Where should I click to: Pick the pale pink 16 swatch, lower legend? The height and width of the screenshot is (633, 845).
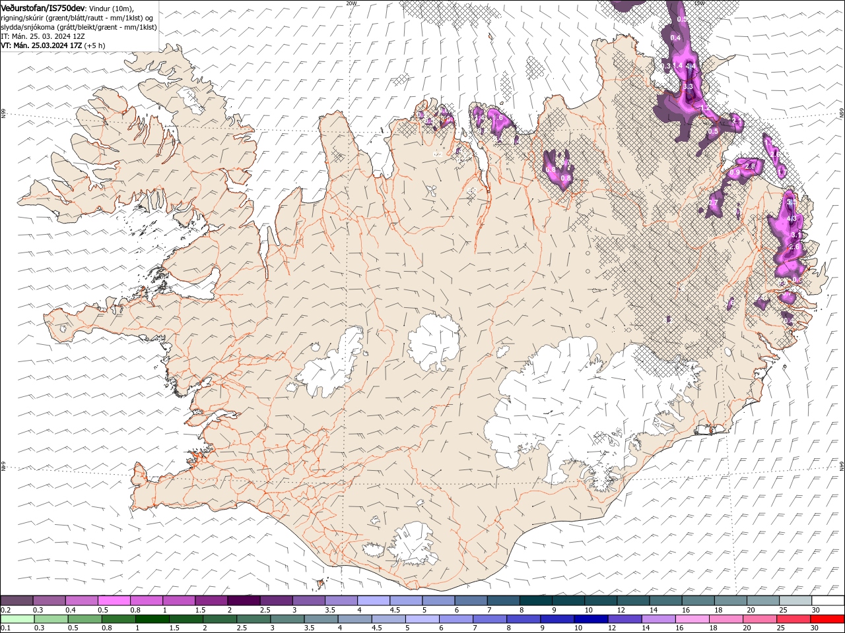click(692, 619)
